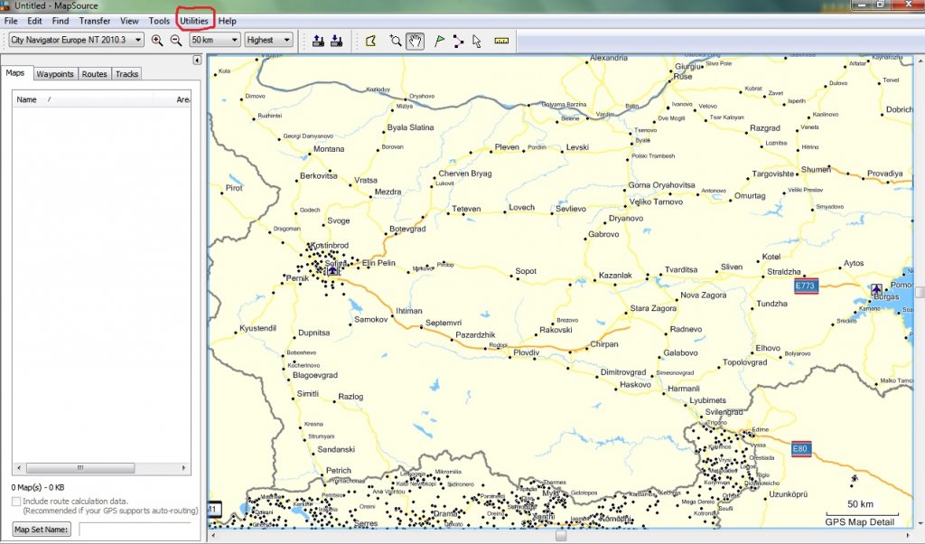Click the Zoom In magnifier icon

click(157, 40)
